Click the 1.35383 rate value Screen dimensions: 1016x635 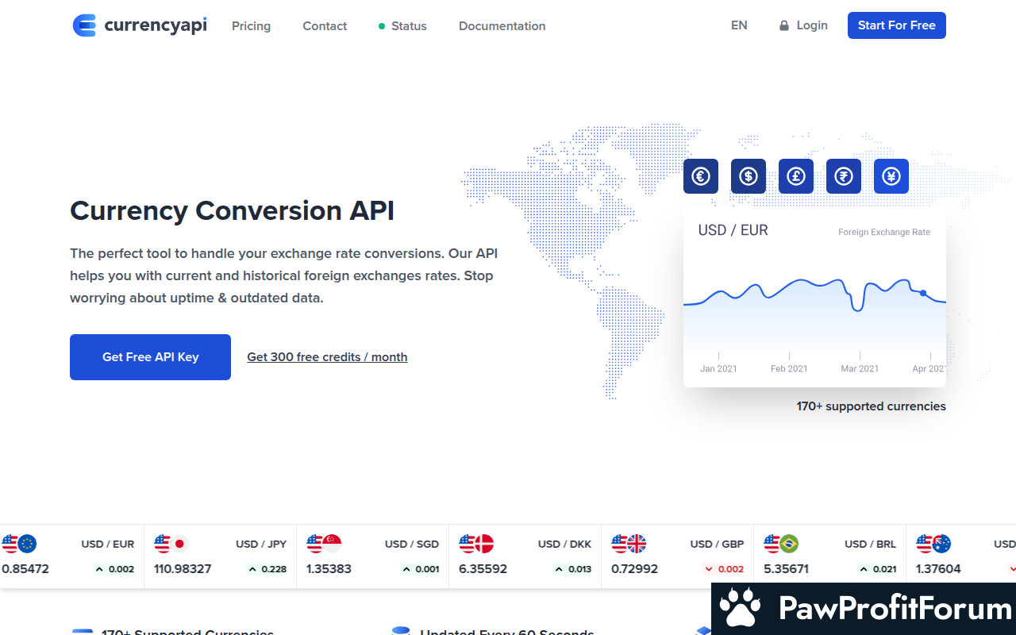click(329, 569)
